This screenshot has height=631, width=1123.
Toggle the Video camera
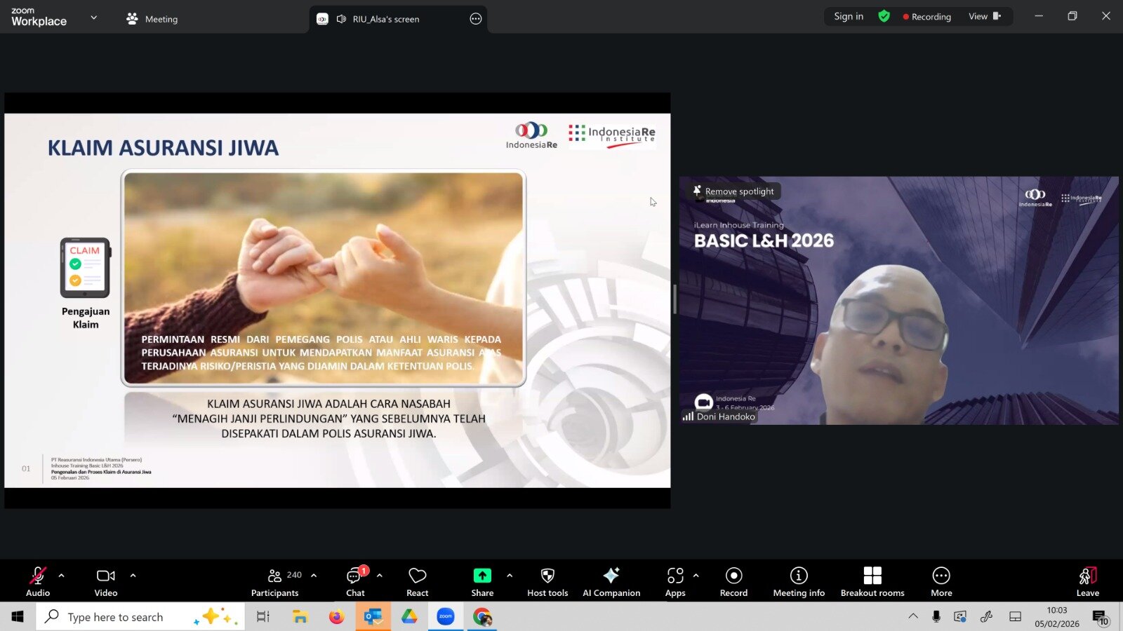[106, 582]
